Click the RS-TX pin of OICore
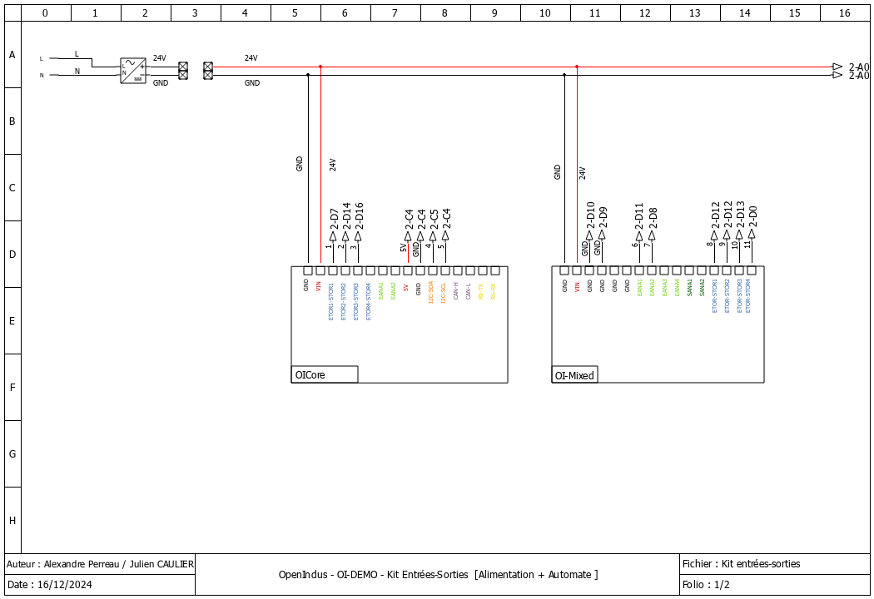 tap(481, 271)
